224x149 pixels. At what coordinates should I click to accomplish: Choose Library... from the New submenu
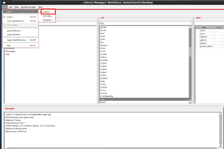point(47,12)
